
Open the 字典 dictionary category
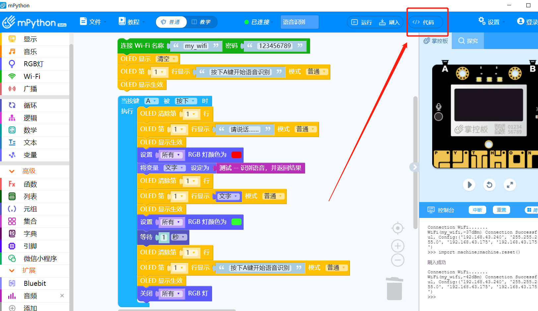click(x=35, y=234)
